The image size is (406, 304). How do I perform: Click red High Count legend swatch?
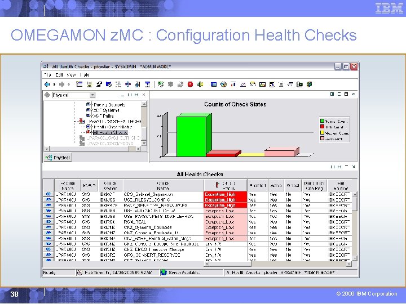click(x=322, y=127)
